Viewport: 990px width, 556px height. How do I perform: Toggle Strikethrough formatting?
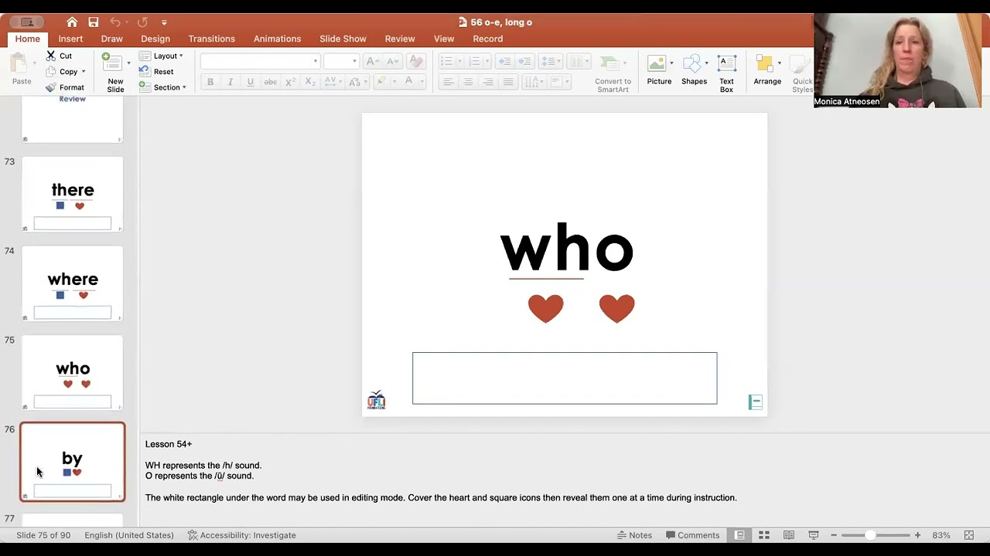(270, 82)
